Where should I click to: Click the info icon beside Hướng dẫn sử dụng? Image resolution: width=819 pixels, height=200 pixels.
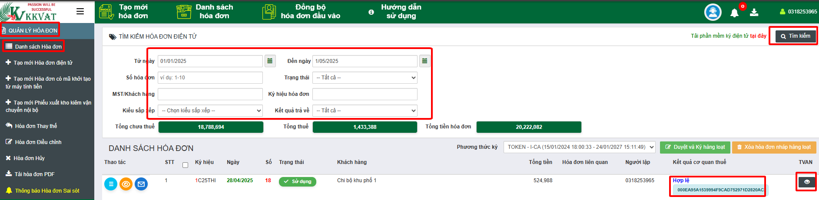[371, 12]
